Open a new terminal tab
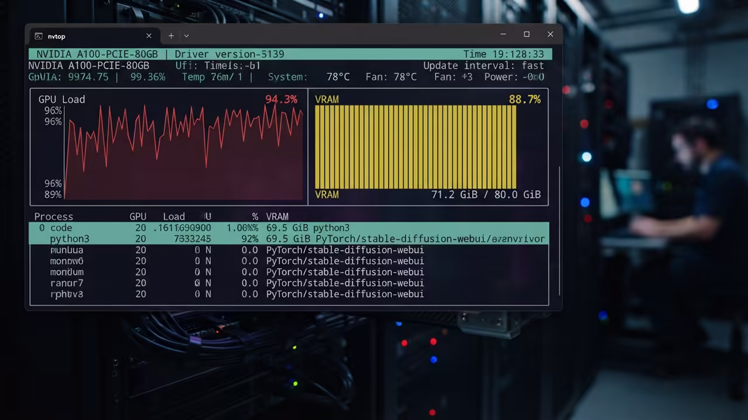This screenshot has height=420, width=748. 171,36
